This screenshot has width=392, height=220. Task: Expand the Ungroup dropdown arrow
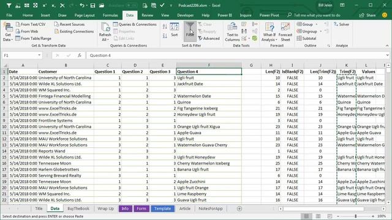tap(321, 31)
